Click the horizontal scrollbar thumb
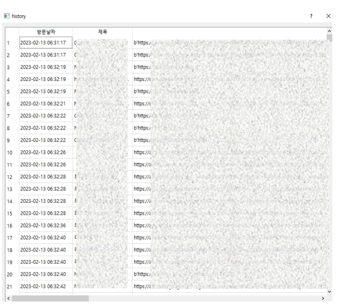The width and height of the screenshot is (338, 304). 50,298
